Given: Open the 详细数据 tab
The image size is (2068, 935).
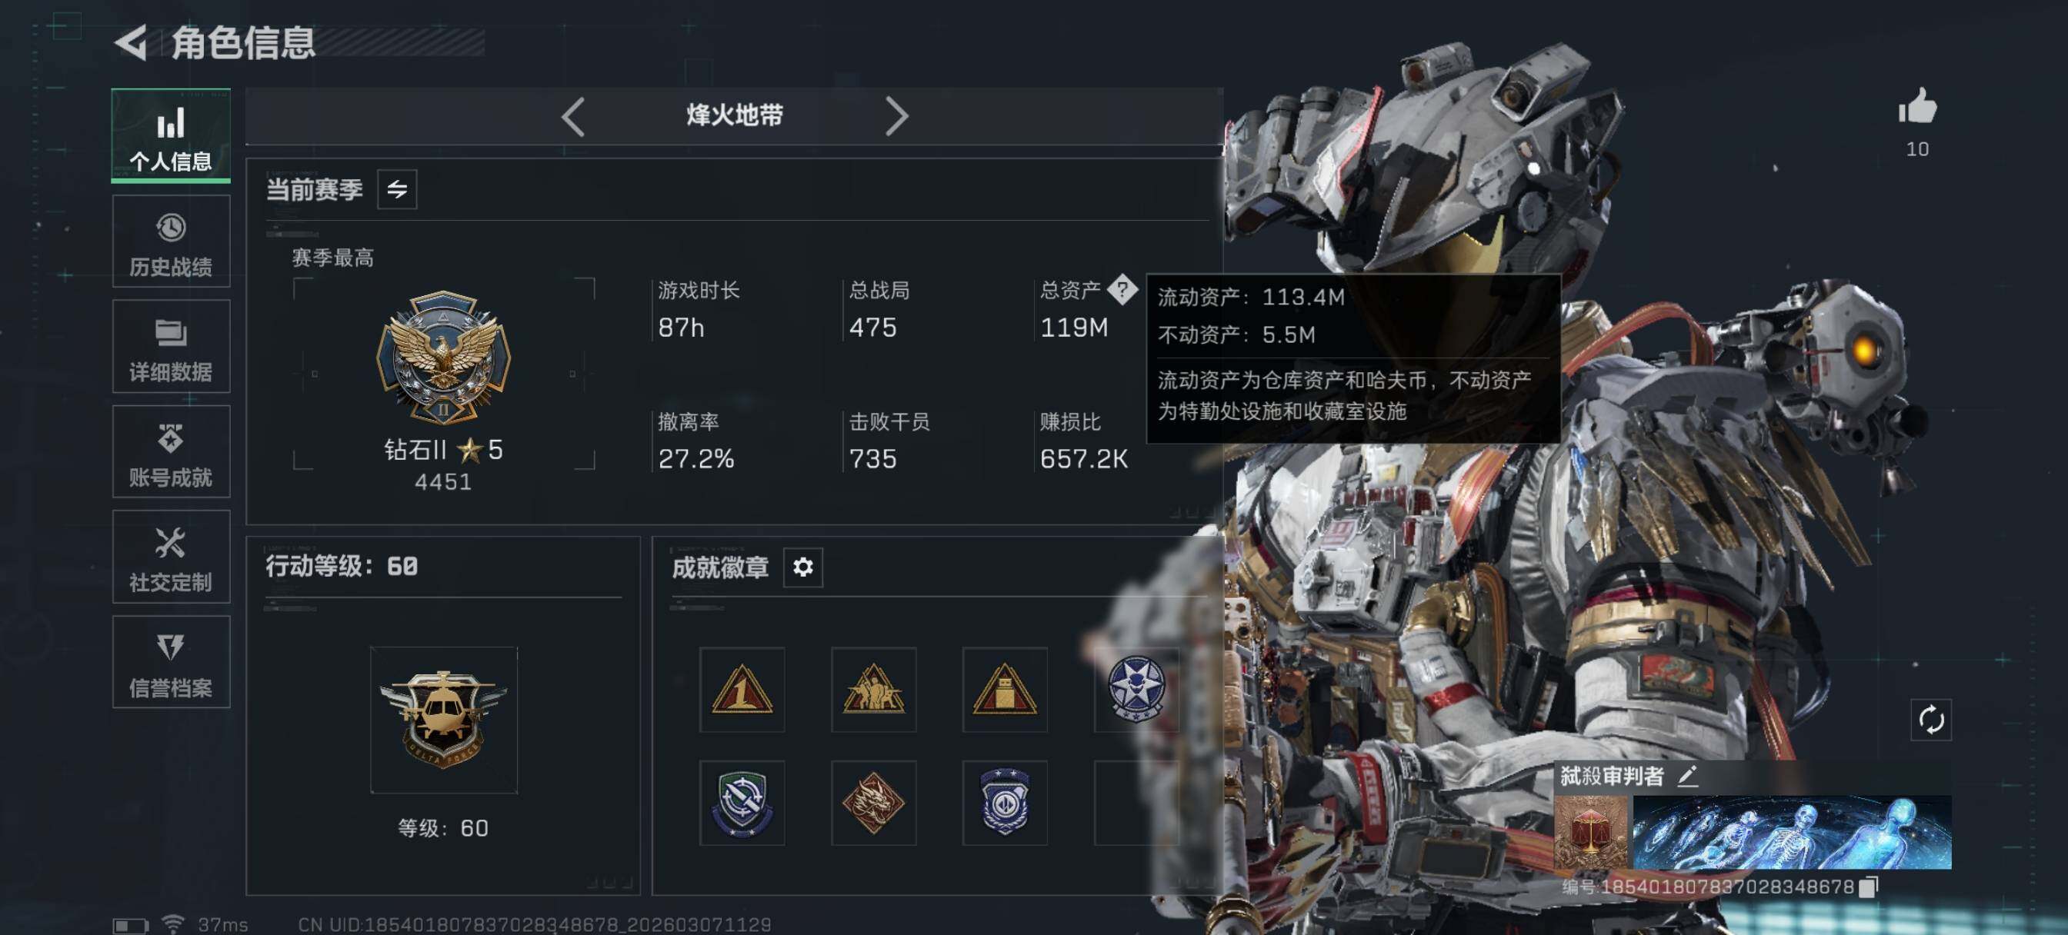Looking at the screenshot, I should [x=171, y=347].
